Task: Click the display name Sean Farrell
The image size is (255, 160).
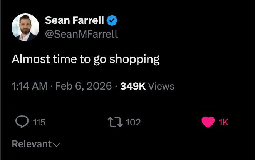Action: [74, 20]
